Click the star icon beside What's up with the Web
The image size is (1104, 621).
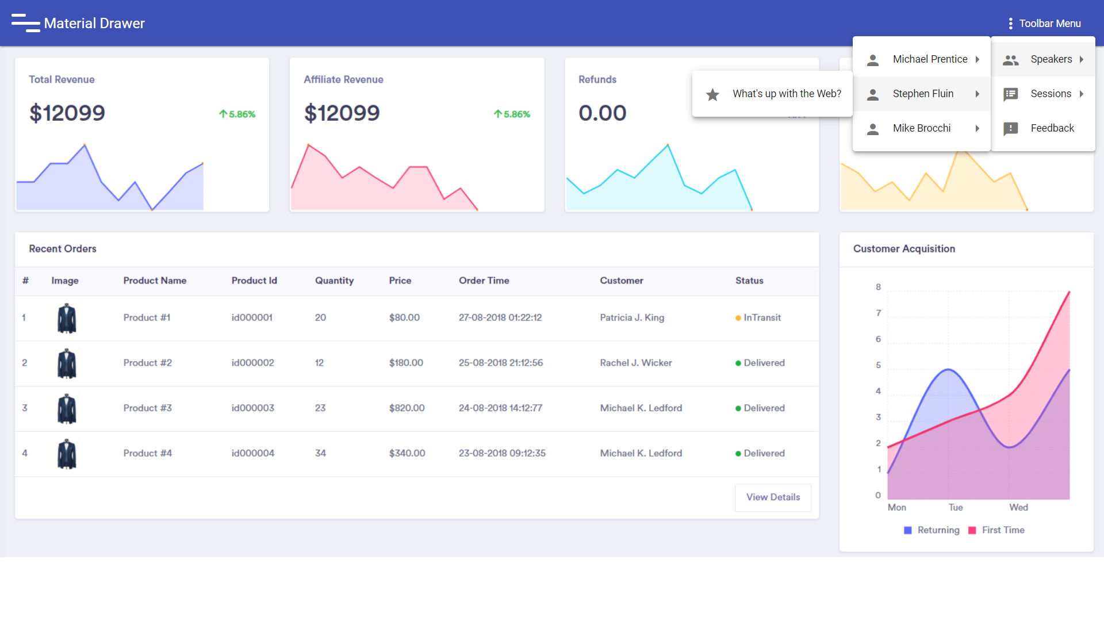click(712, 94)
